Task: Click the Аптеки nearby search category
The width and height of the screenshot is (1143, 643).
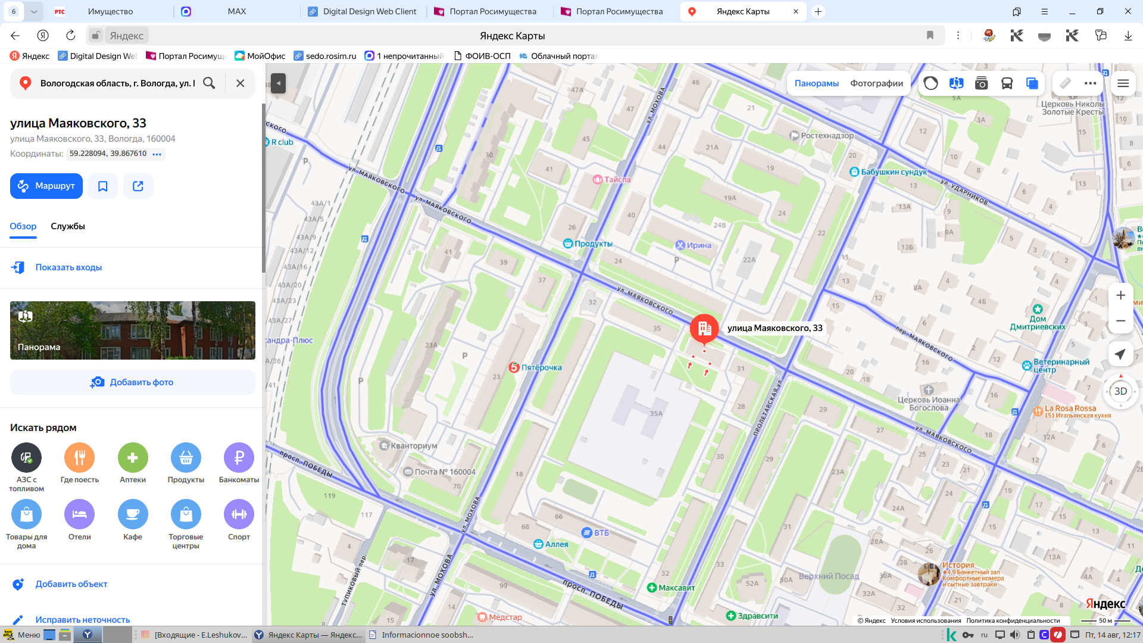Action: click(133, 463)
